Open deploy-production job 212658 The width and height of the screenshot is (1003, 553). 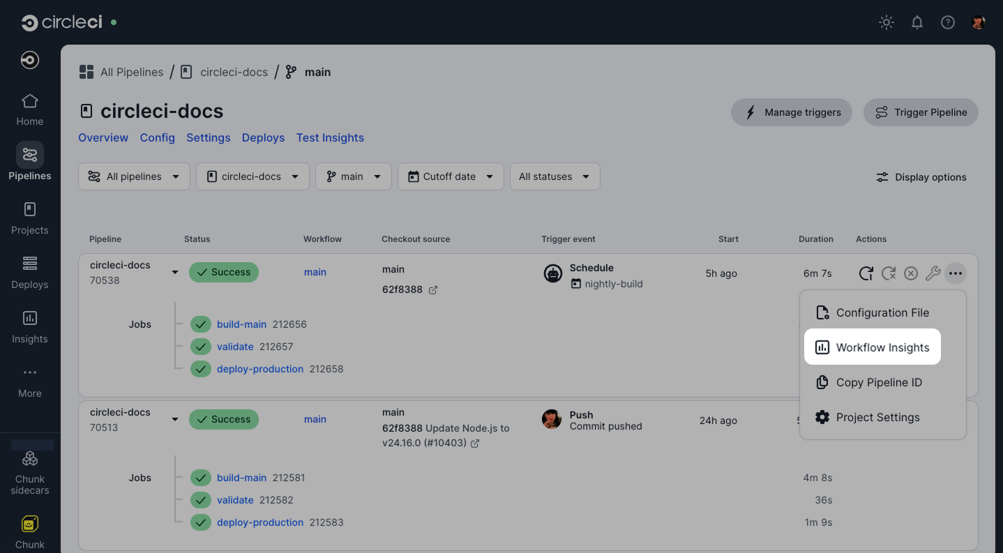[x=260, y=369]
